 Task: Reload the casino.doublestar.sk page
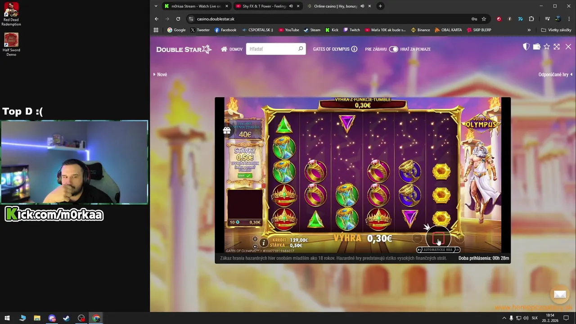click(178, 19)
